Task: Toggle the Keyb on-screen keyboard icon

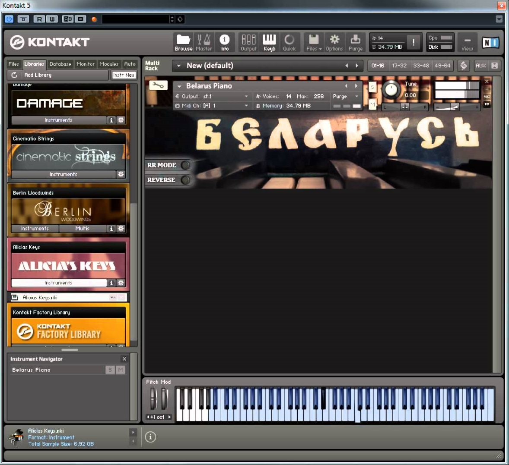Action: (269, 42)
